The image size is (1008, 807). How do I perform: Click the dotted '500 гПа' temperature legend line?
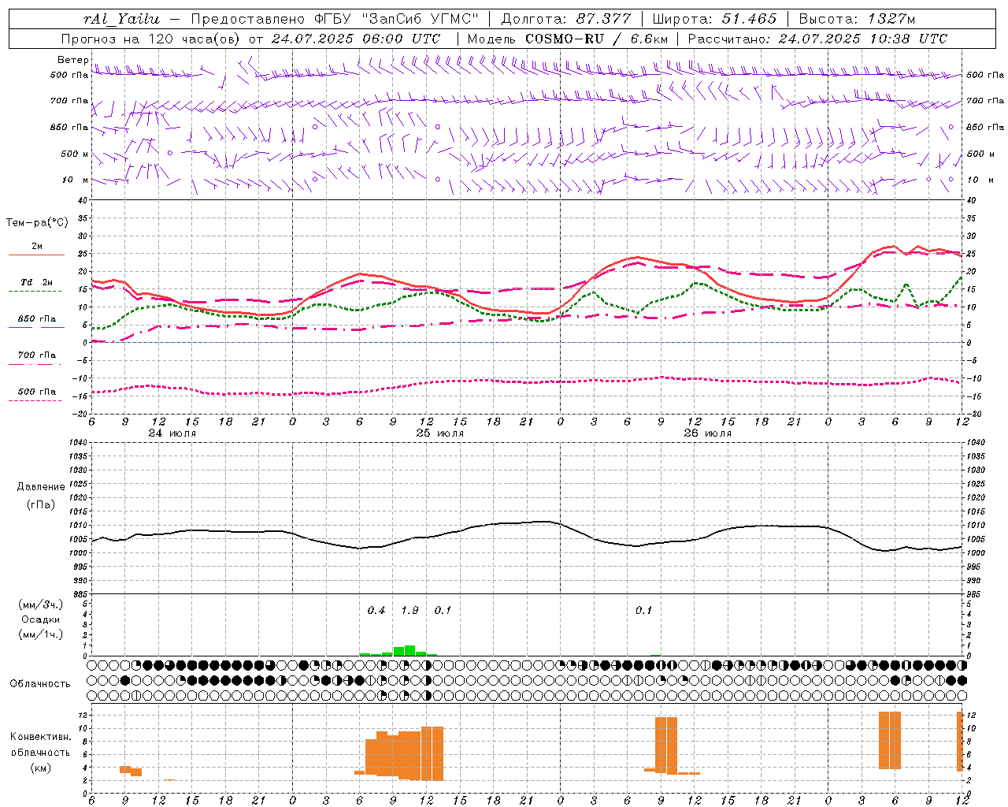[x=35, y=400]
